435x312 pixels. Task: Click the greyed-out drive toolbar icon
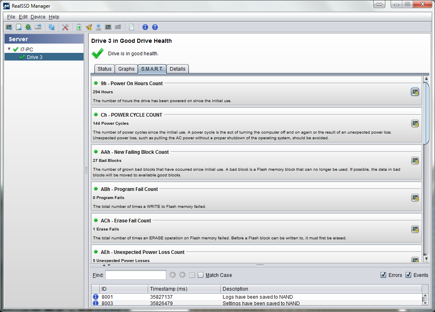[118, 27]
